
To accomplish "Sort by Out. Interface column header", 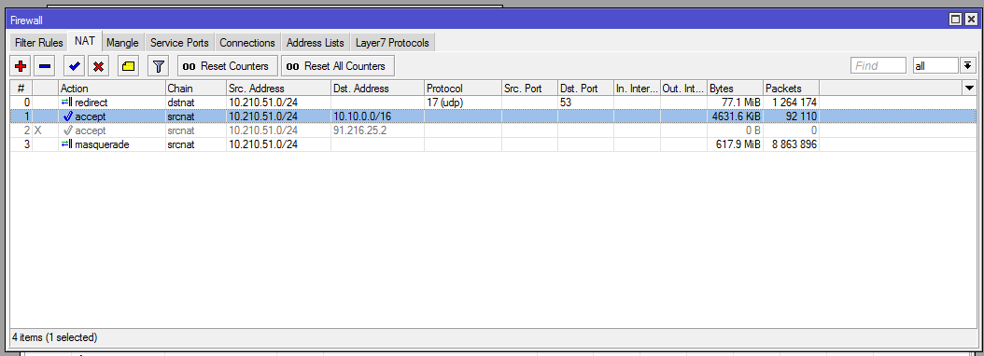I will tap(683, 89).
